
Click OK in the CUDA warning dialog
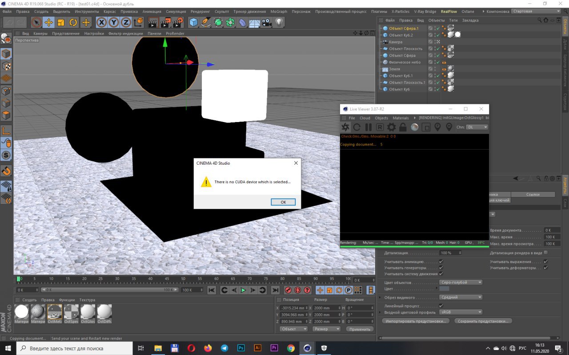[283, 202]
